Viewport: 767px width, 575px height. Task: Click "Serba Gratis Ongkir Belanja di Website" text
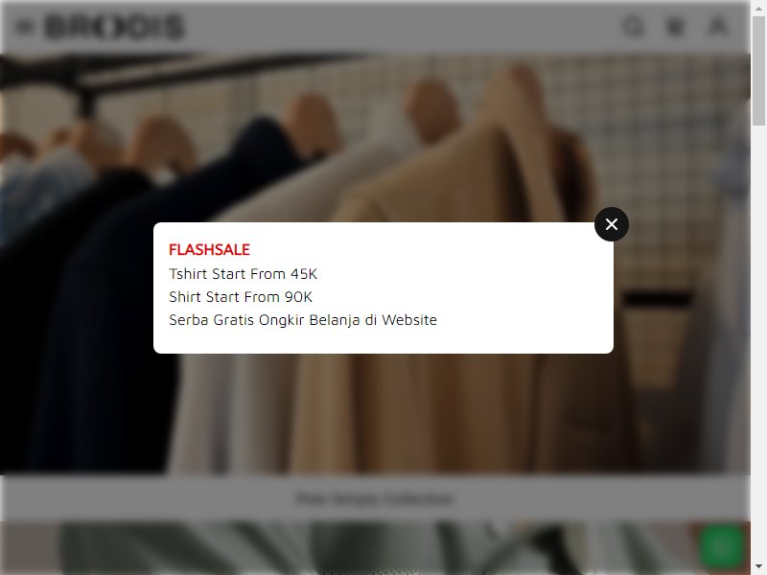click(x=303, y=320)
